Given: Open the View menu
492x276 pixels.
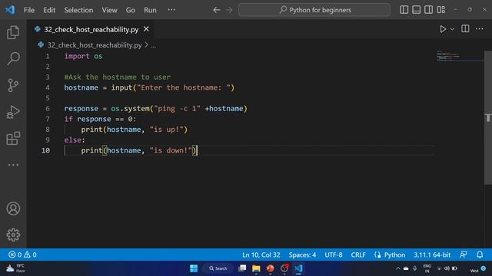Looking at the screenshot, I should 109,10.
